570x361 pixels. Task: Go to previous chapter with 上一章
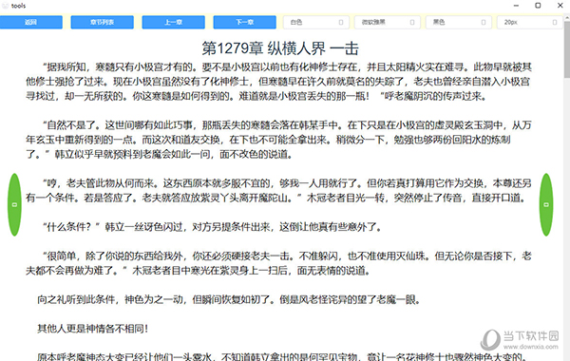pos(174,22)
